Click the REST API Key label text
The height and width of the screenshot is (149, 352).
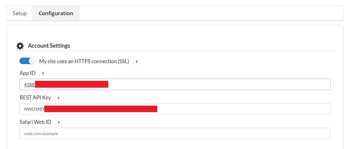click(x=35, y=98)
